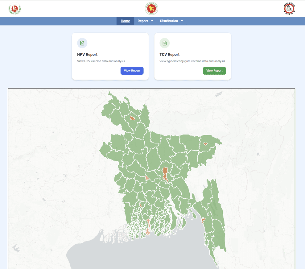Select the small orange region in the Khulna area

coord(140,205)
